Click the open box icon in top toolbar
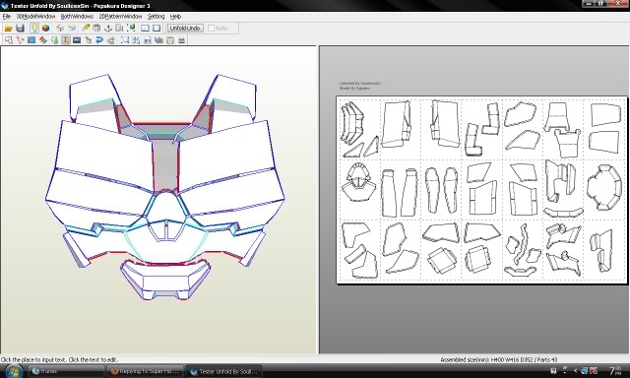The height and width of the screenshot is (378, 630). (x=96, y=29)
